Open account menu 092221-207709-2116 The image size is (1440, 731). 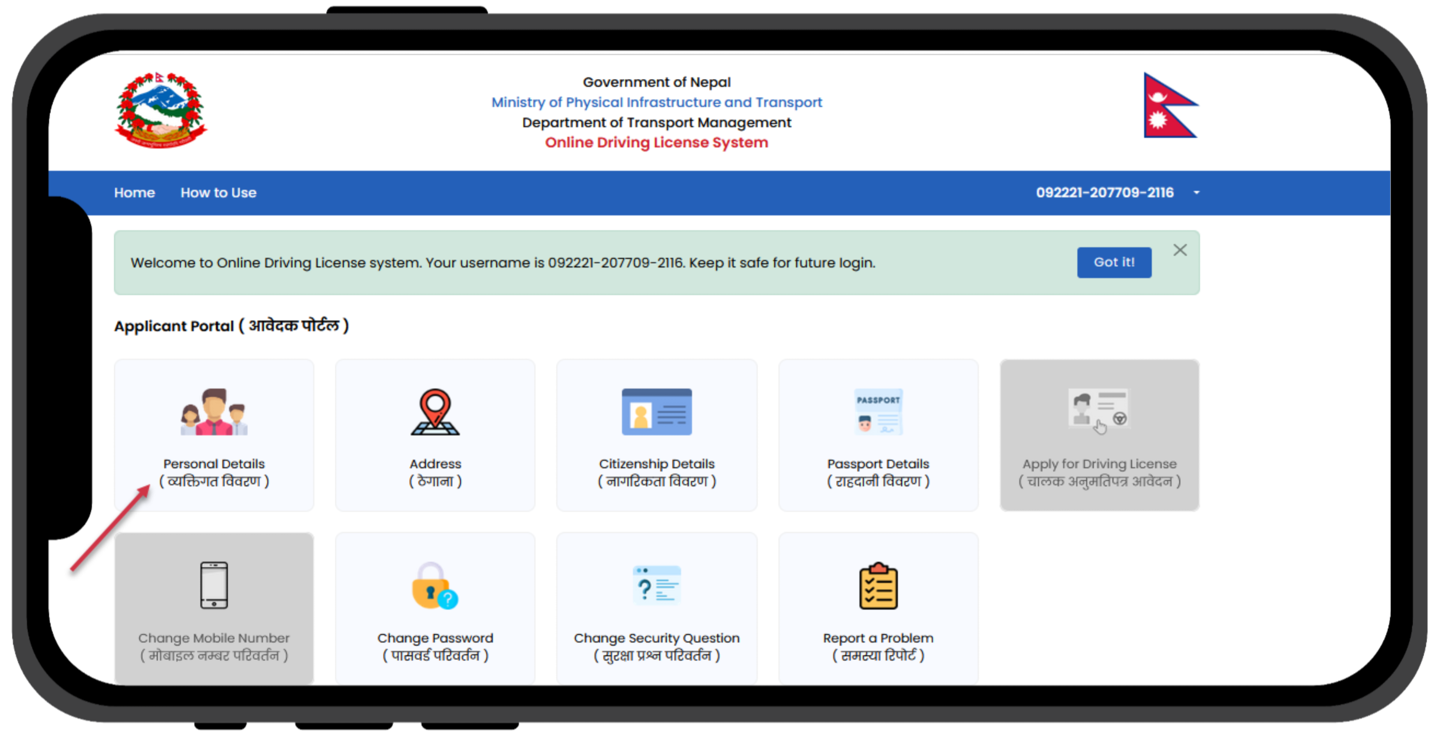(x=1105, y=193)
